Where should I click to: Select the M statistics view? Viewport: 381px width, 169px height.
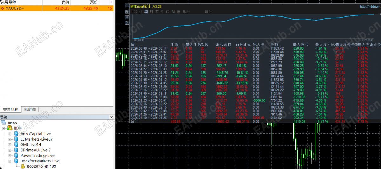click(x=173, y=12)
